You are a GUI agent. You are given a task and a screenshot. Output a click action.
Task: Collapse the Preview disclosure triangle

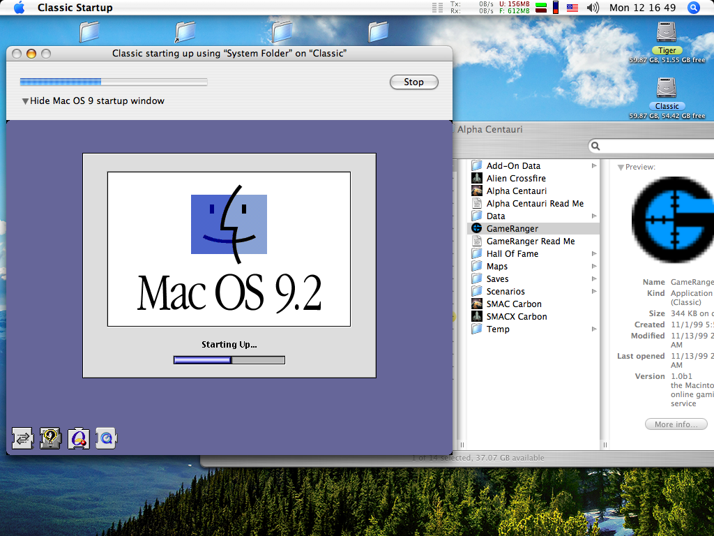[x=621, y=167]
